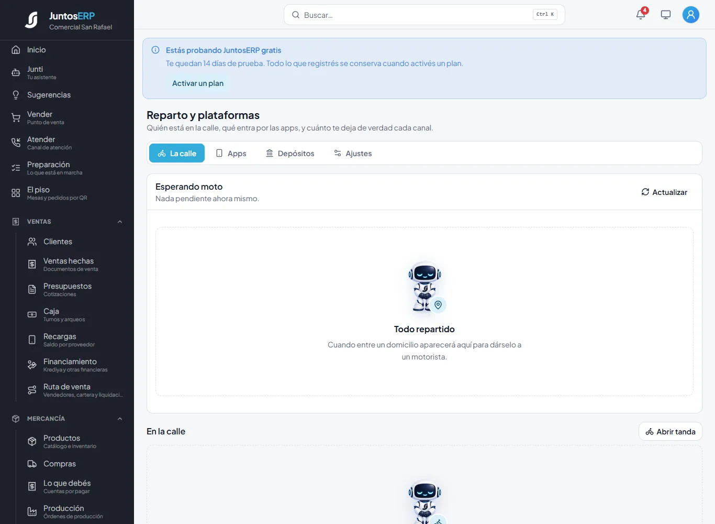Go to Lo que debés page
Viewport: 715px width, 524px height.
click(75, 487)
